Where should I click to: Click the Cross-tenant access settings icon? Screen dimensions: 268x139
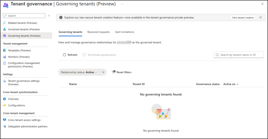[4, 120]
